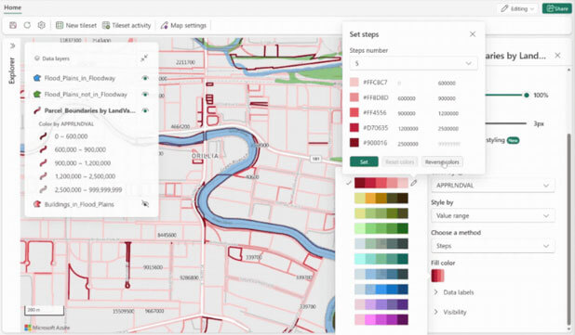Click the #FF8D8D color swatch

tap(354, 97)
